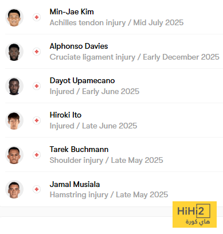Image resolution: width=223 pixels, height=234 pixels.
Task: Select the Jamal Musiala name link
Action: point(75,185)
